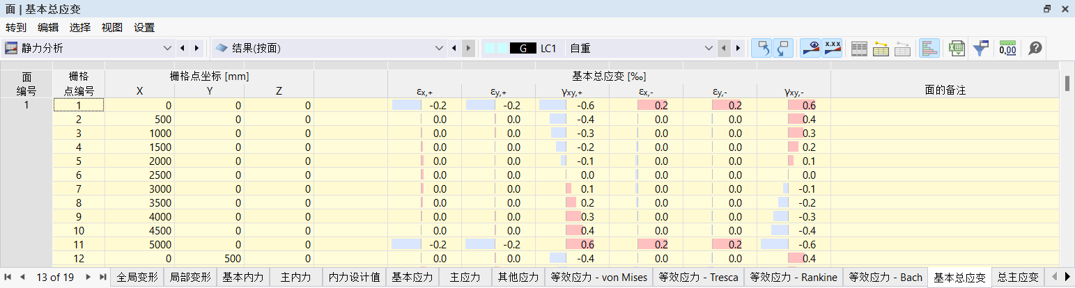Switch to the 等效应力 - Tresca tab
The width and height of the screenshot is (1075, 288).
[698, 277]
